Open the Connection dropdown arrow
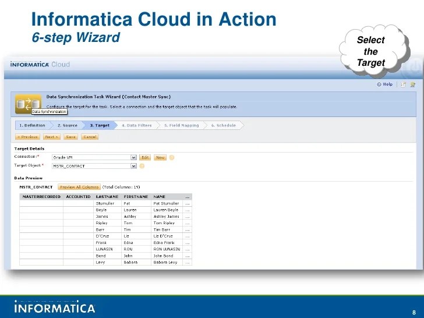The width and height of the screenshot is (424, 318). point(133,157)
